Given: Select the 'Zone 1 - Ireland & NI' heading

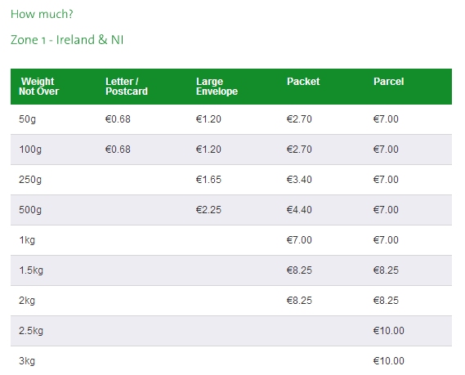Looking at the screenshot, I should pyautogui.click(x=67, y=40).
